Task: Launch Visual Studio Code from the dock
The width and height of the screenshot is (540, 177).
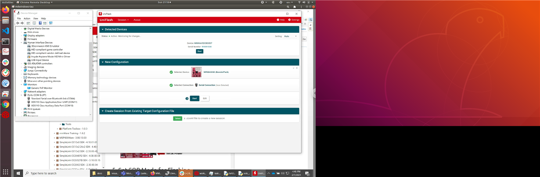Action: tap(5, 31)
